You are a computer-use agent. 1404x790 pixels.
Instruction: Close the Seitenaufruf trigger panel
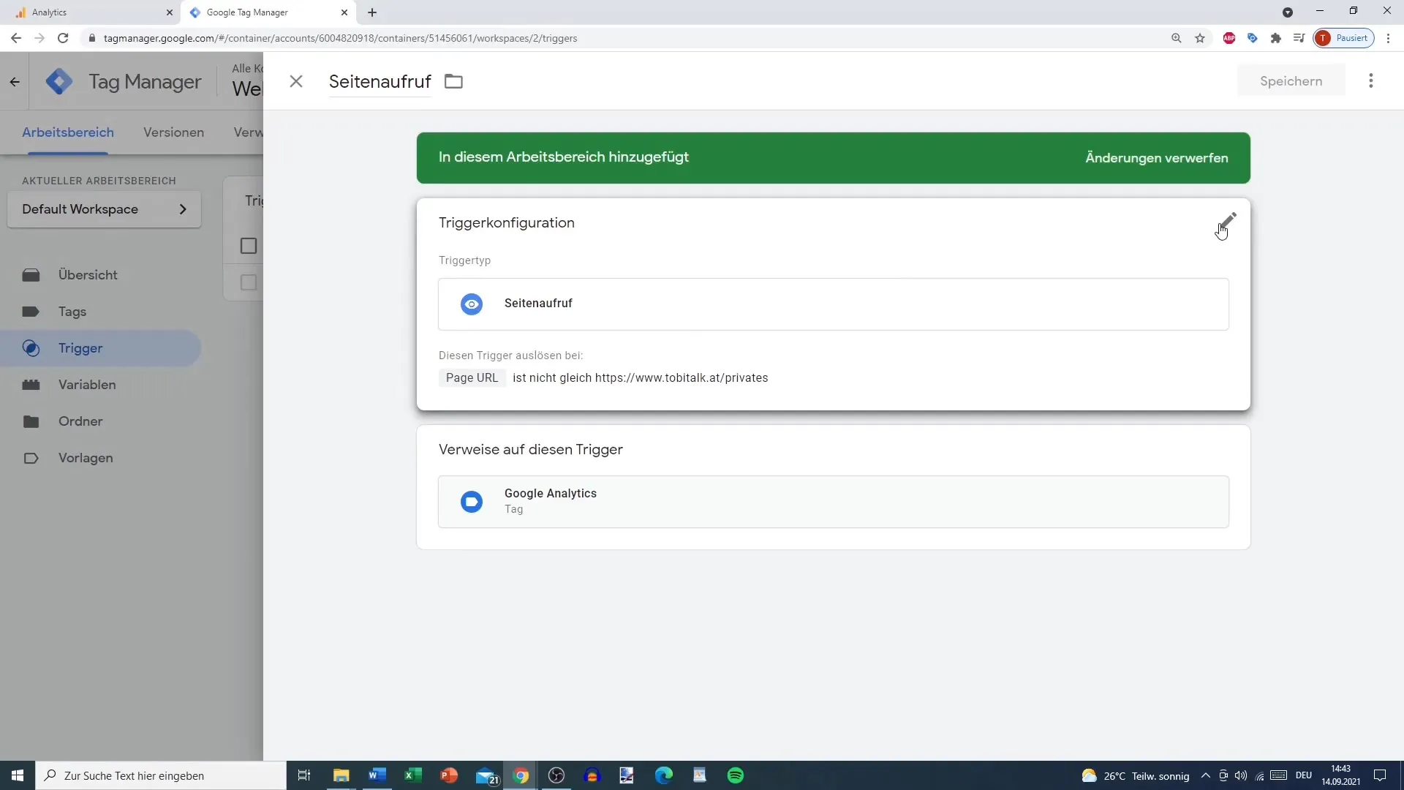(295, 81)
